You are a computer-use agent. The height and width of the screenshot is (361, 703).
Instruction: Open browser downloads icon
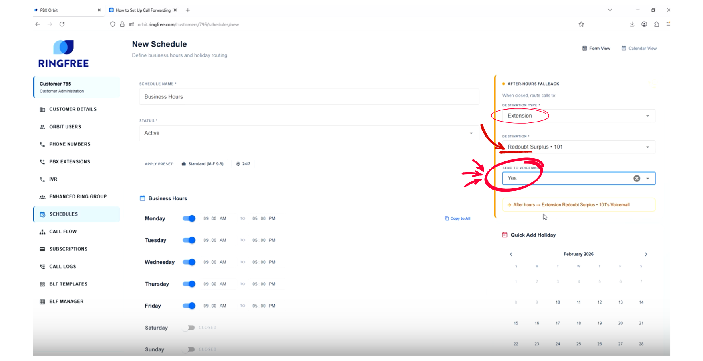coord(632,24)
